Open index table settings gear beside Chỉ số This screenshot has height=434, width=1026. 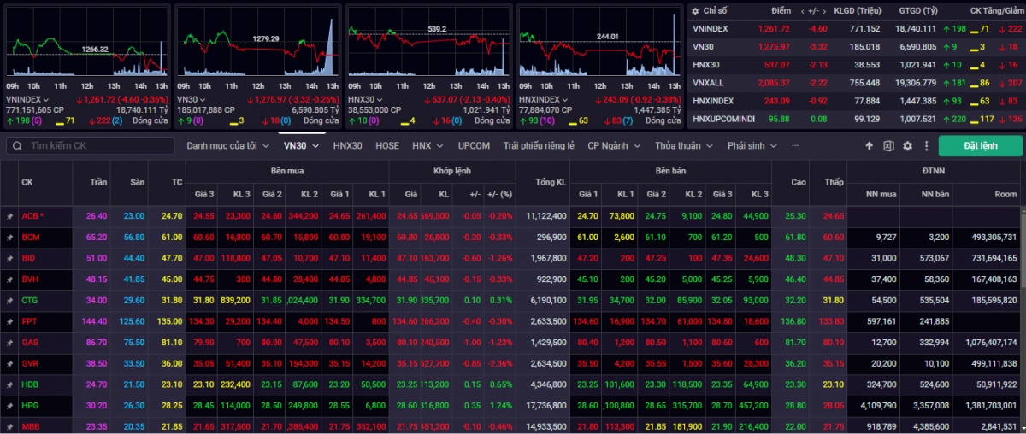click(x=696, y=11)
